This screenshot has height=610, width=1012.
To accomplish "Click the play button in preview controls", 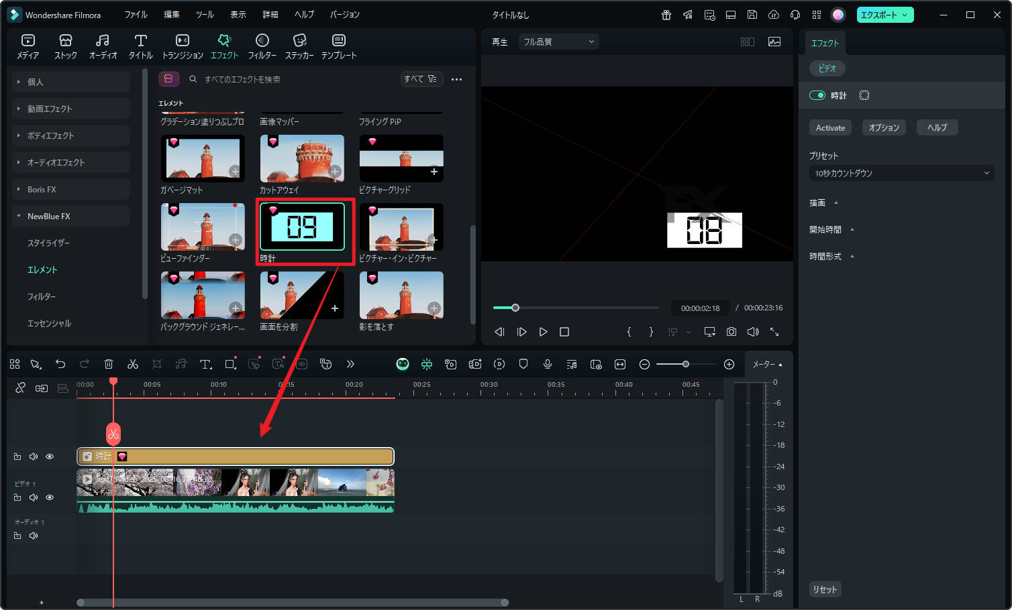I will point(543,332).
